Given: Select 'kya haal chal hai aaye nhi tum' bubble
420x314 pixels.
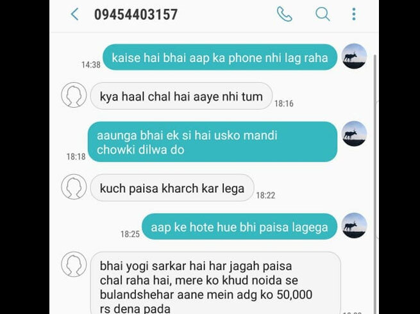Looking at the screenshot, I should coord(181,96).
